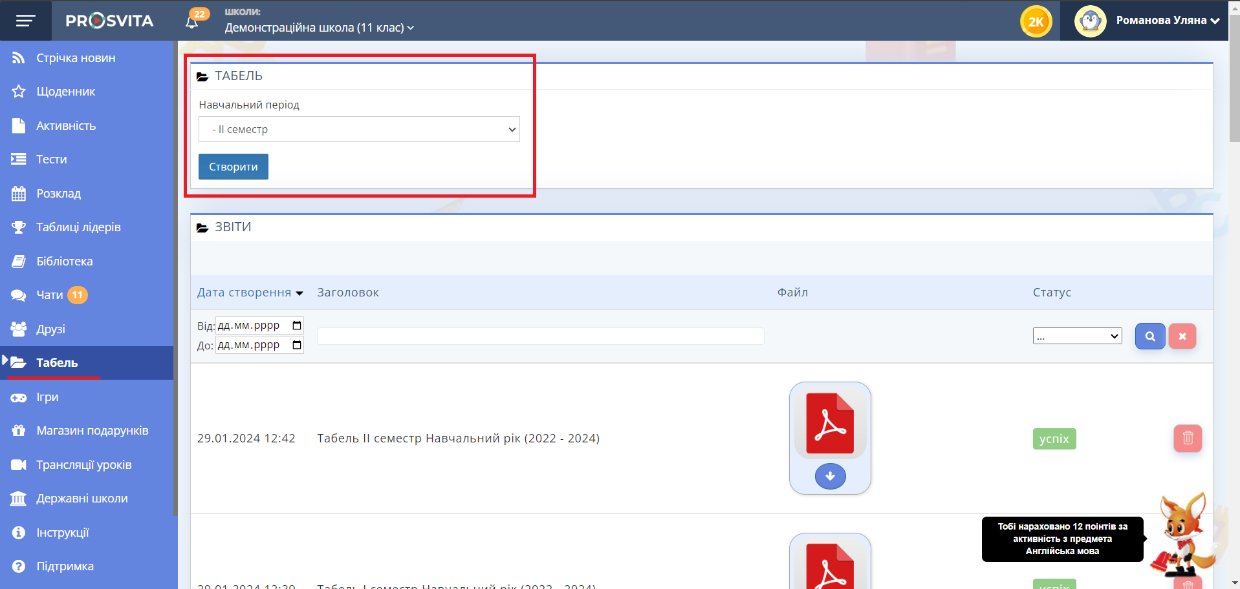Open notifications bell with 22 badge
The image size is (1240, 589).
(x=192, y=22)
